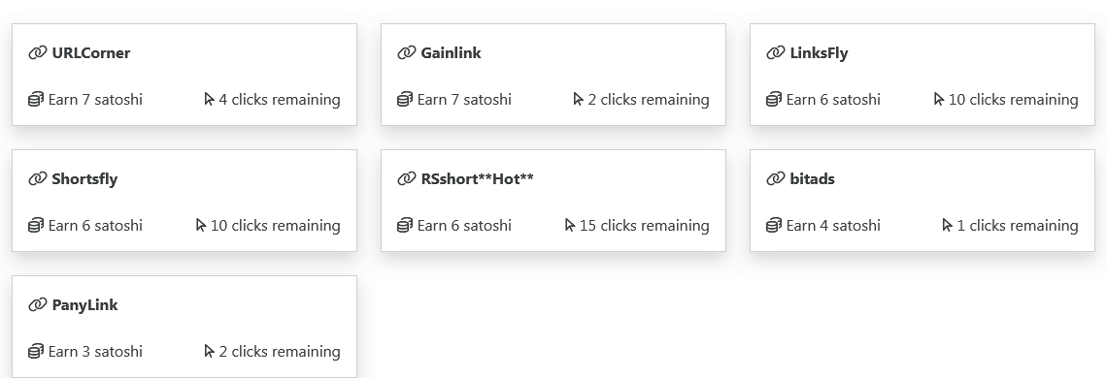
Task: Open the URLCorner shortlink
Action: pos(91,53)
